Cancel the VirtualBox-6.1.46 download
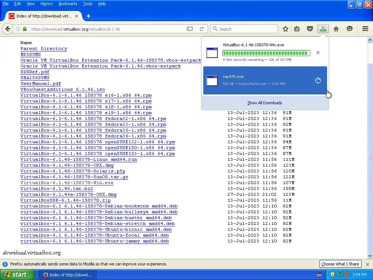The image size is (373, 280). (x=318, y=52)
